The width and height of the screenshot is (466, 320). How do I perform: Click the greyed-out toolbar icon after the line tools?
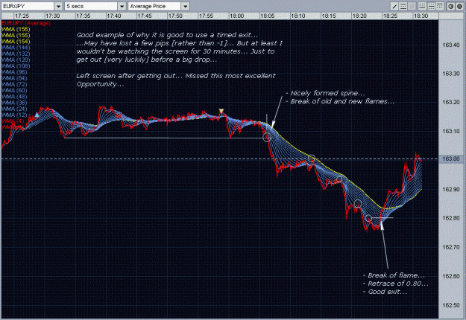point(412,6)
